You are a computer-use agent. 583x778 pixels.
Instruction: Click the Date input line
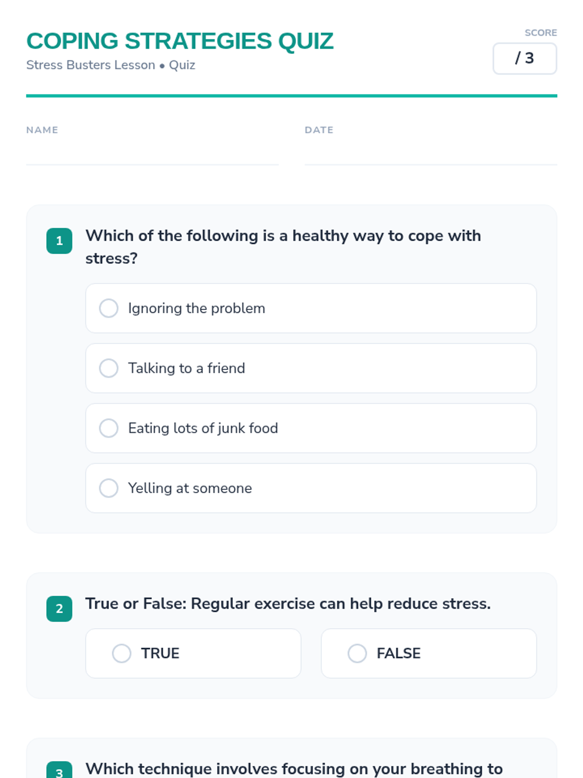click(430, 155)
